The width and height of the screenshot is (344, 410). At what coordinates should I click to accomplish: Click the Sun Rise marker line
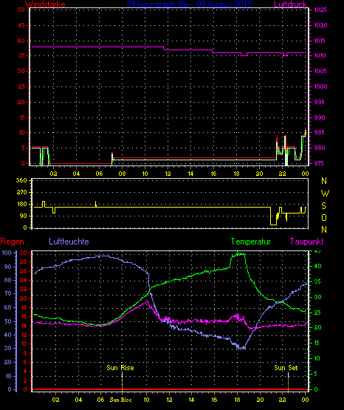coord(122,381)
